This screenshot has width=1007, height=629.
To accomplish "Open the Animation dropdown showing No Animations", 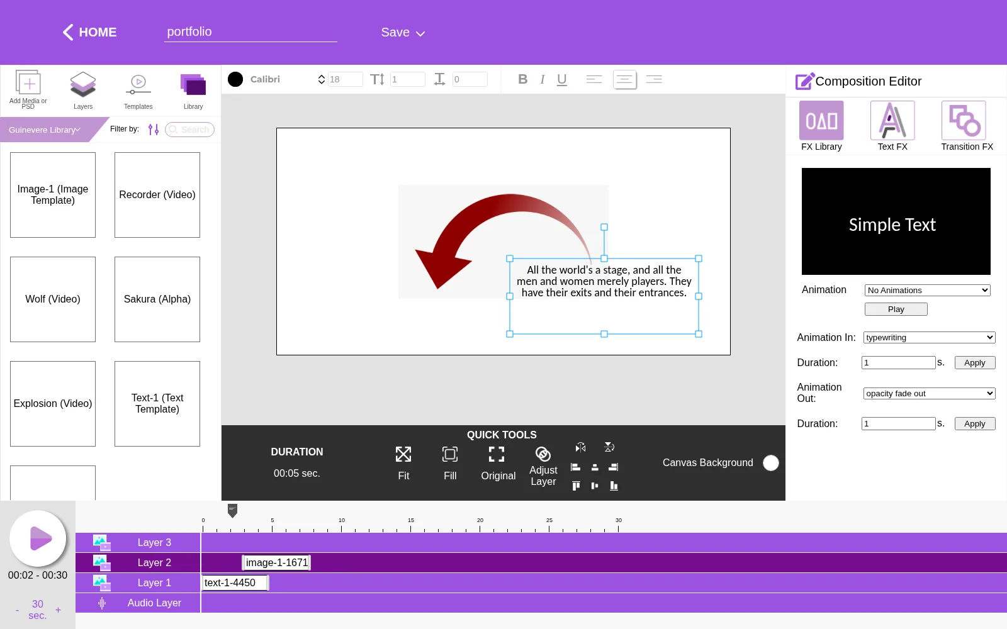I will (927, 290).
